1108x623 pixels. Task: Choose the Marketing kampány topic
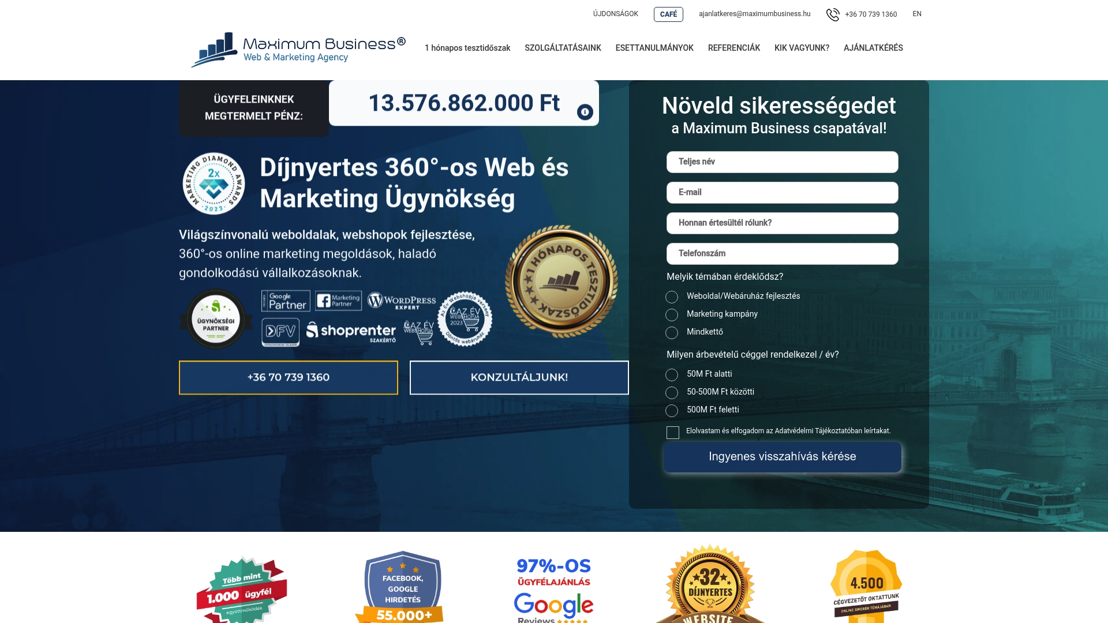coord(671,315)
